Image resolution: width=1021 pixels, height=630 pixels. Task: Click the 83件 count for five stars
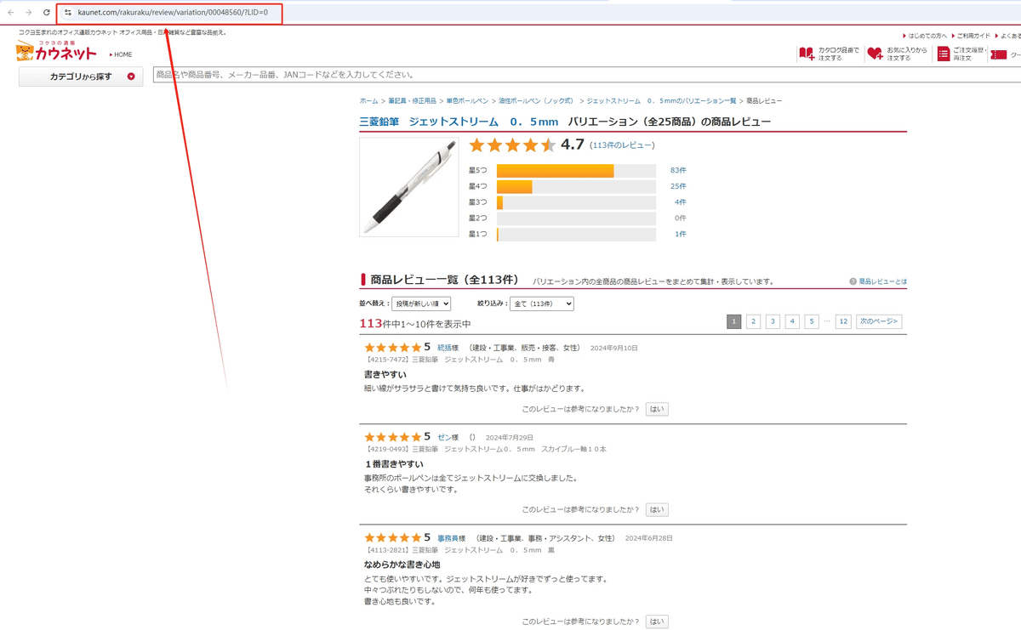coord(678,171)
